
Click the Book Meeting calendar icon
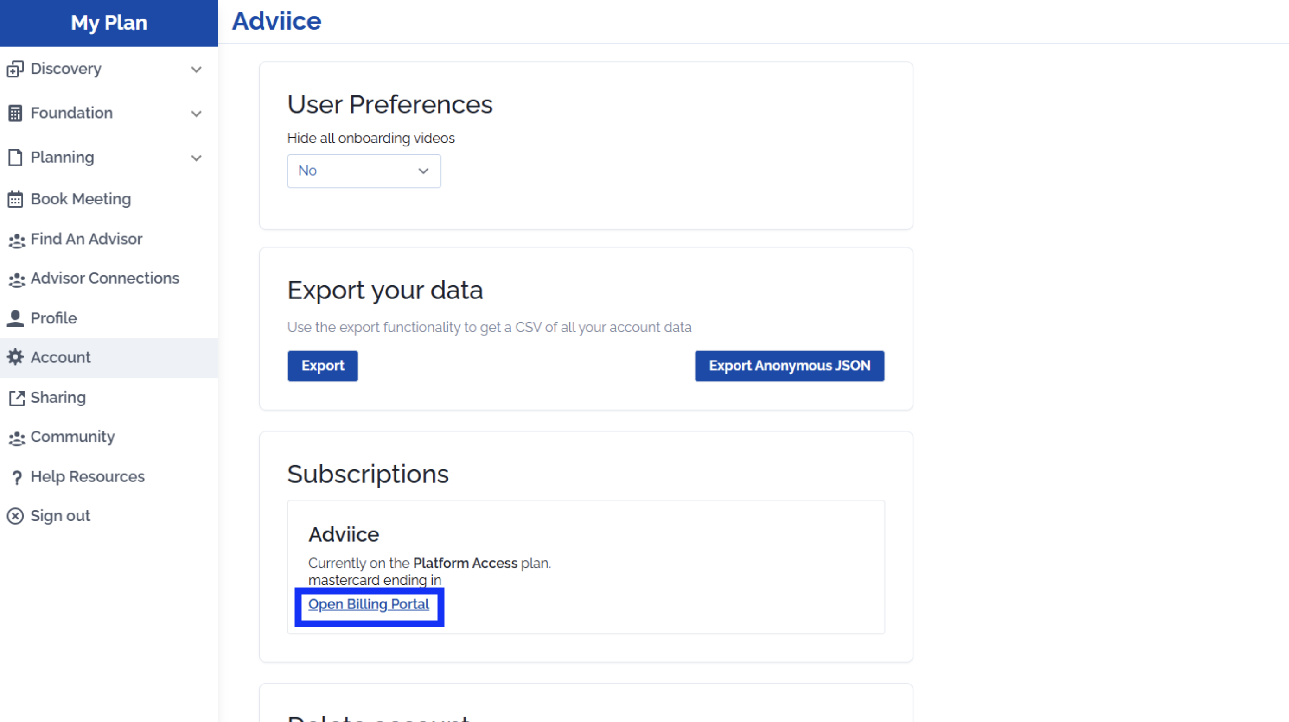coord(15,199)
